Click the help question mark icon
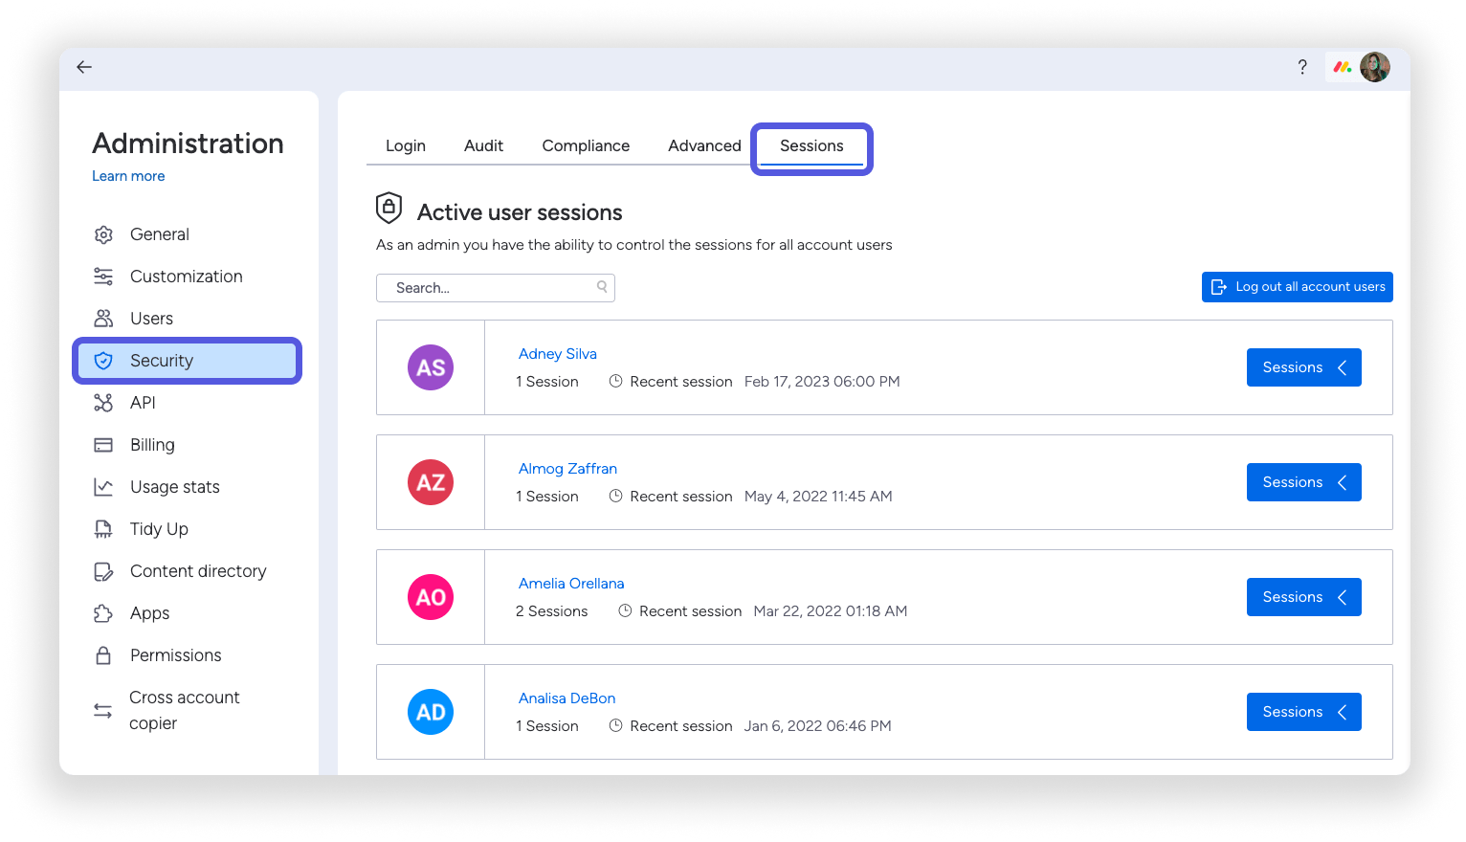The image size is (1466, 842). pos(1302,67)
